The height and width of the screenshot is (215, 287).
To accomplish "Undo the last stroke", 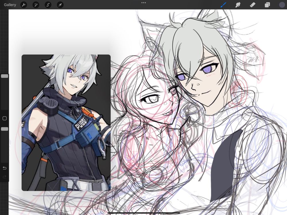I will coord(5,168).
